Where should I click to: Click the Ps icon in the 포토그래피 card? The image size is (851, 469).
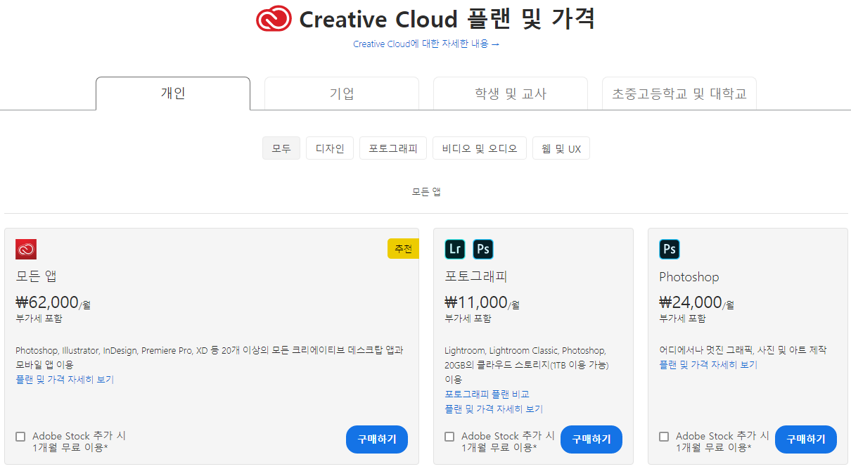(x=483, y=249)
